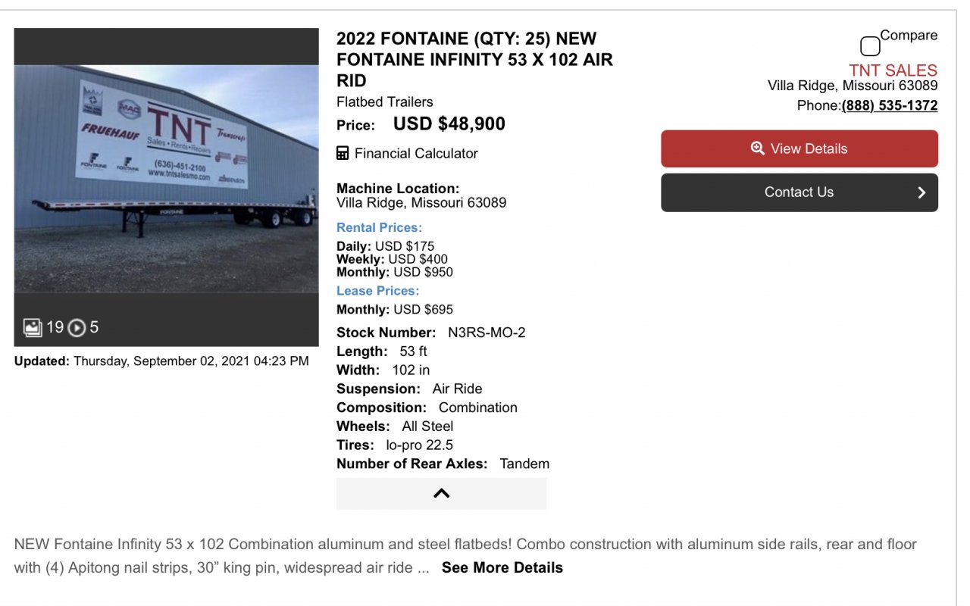Viewport: 970px width, 606px height.
Task: Click the video play count icon
Action: 77,328
